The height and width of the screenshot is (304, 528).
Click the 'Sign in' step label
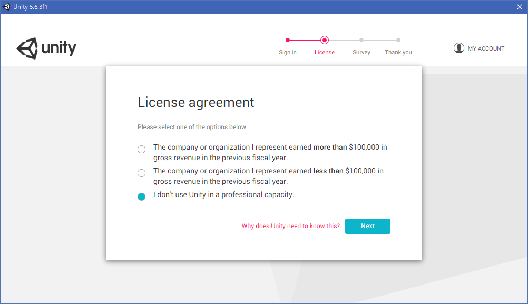(288, 52)
